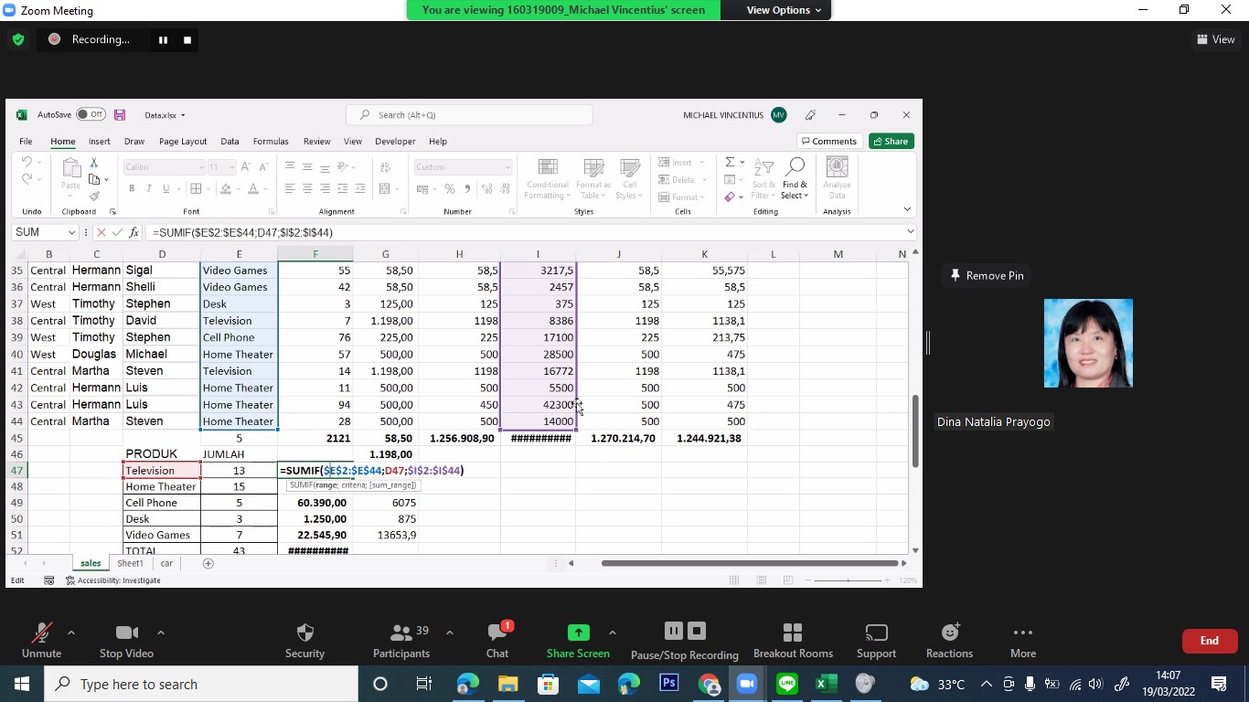Click the Stop Video camera icon
This screenshot has width=1249, height=702.
tap(126, 633)
